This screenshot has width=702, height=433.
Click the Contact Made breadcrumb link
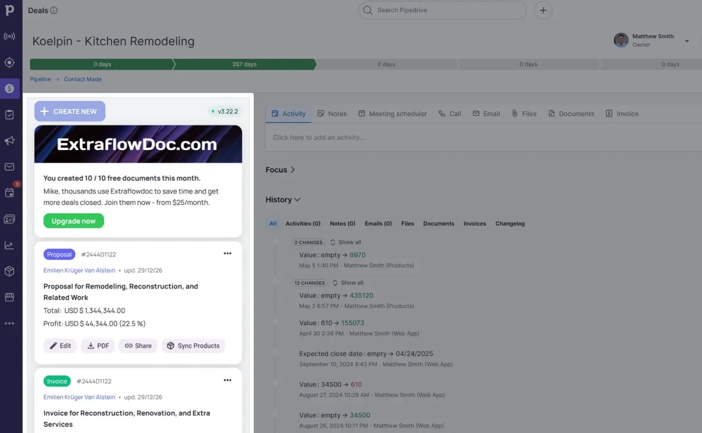pos(82,79)
